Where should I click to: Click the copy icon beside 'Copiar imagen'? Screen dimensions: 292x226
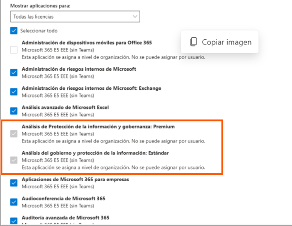tap(193, 42)
